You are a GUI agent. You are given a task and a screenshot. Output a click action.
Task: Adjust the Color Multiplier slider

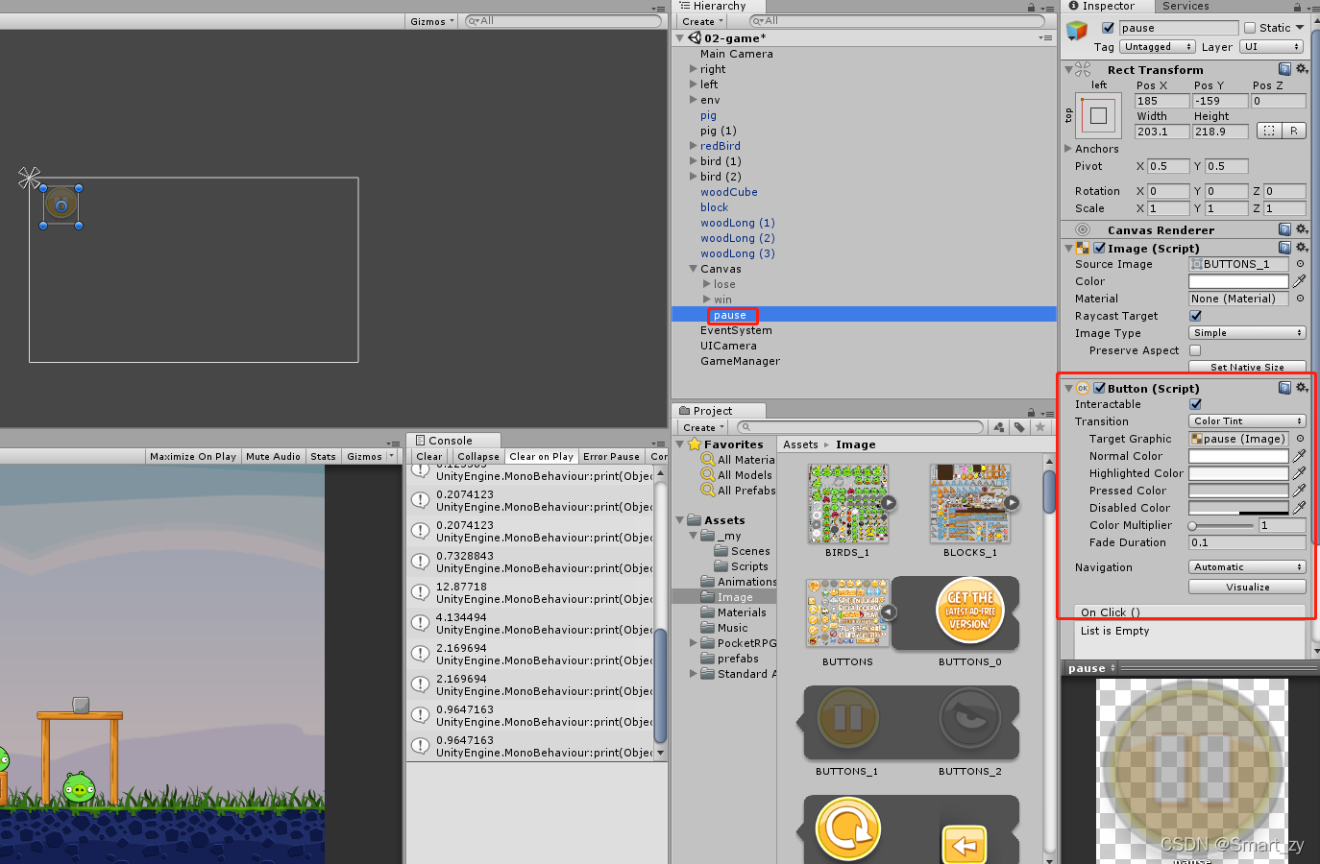1221,526
